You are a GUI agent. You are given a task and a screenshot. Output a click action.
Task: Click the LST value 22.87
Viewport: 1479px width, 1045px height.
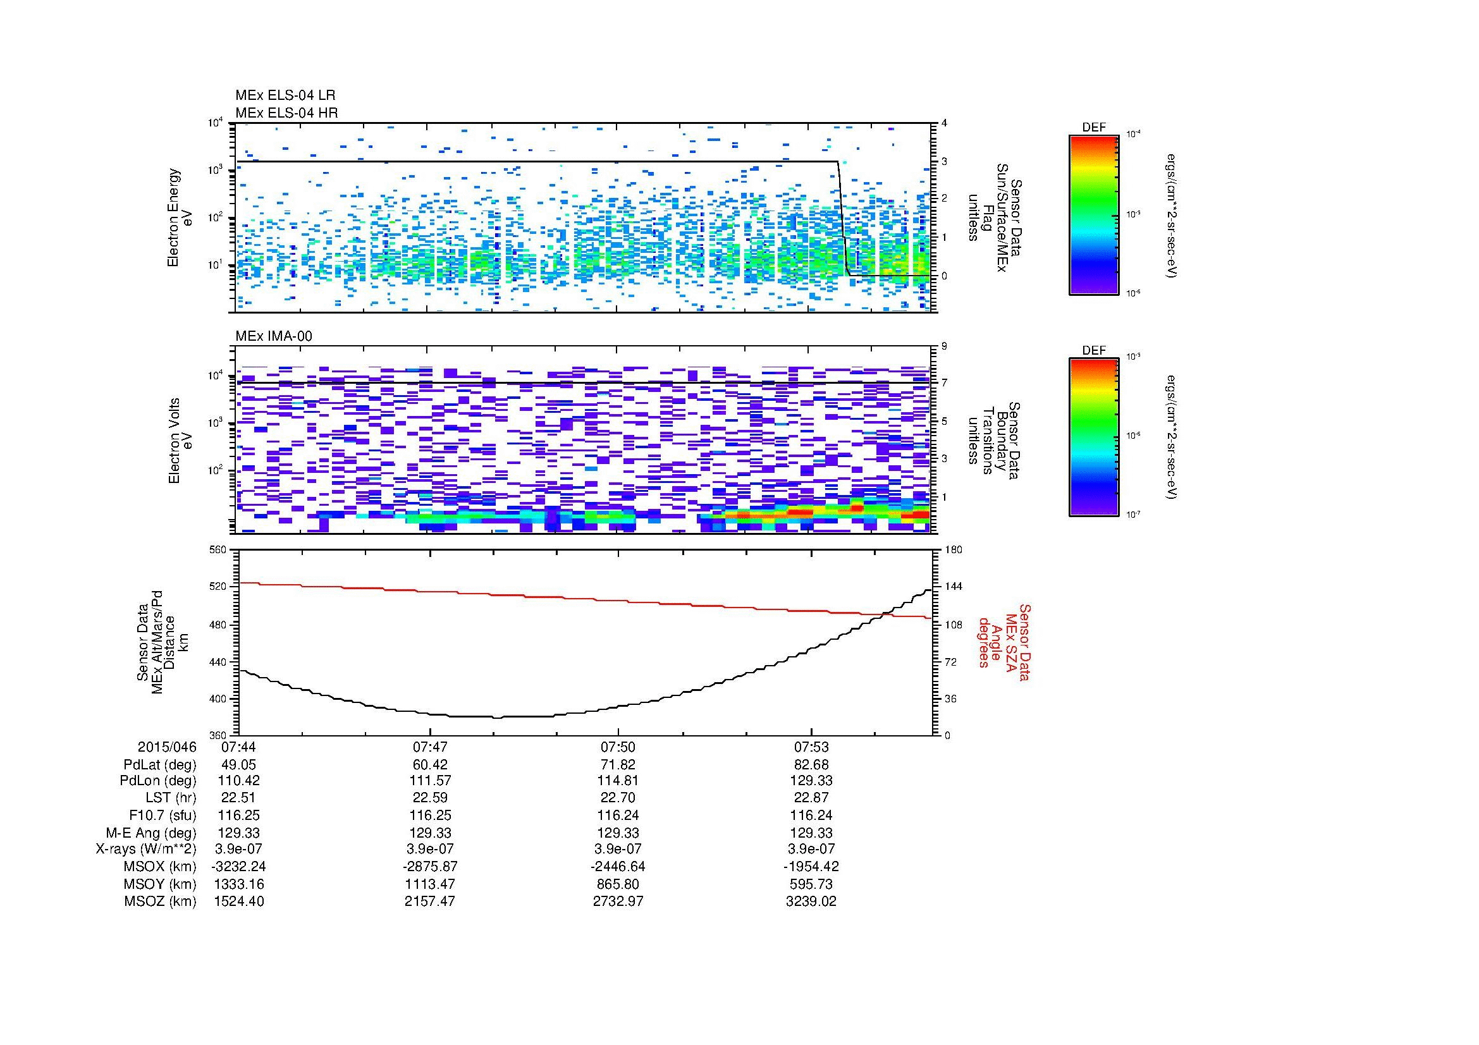(811, 798)
